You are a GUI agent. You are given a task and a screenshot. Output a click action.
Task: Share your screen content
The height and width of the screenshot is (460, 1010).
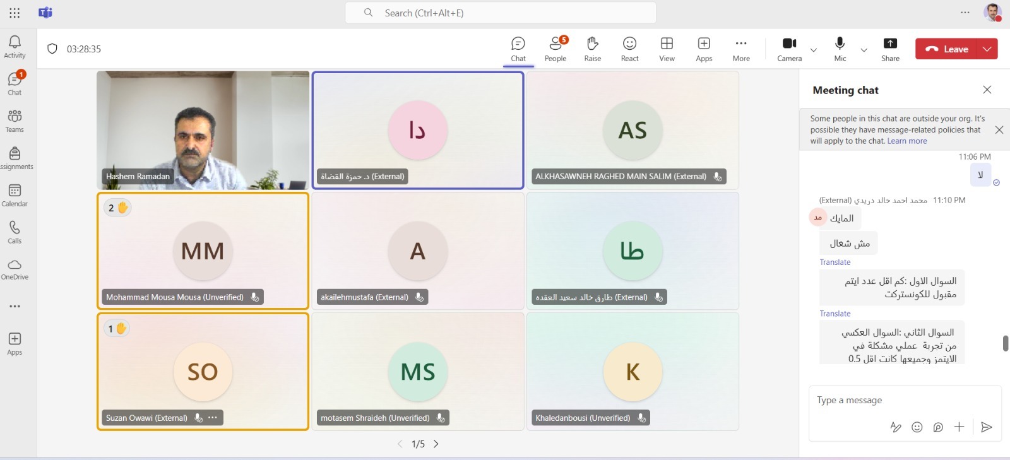890,49
